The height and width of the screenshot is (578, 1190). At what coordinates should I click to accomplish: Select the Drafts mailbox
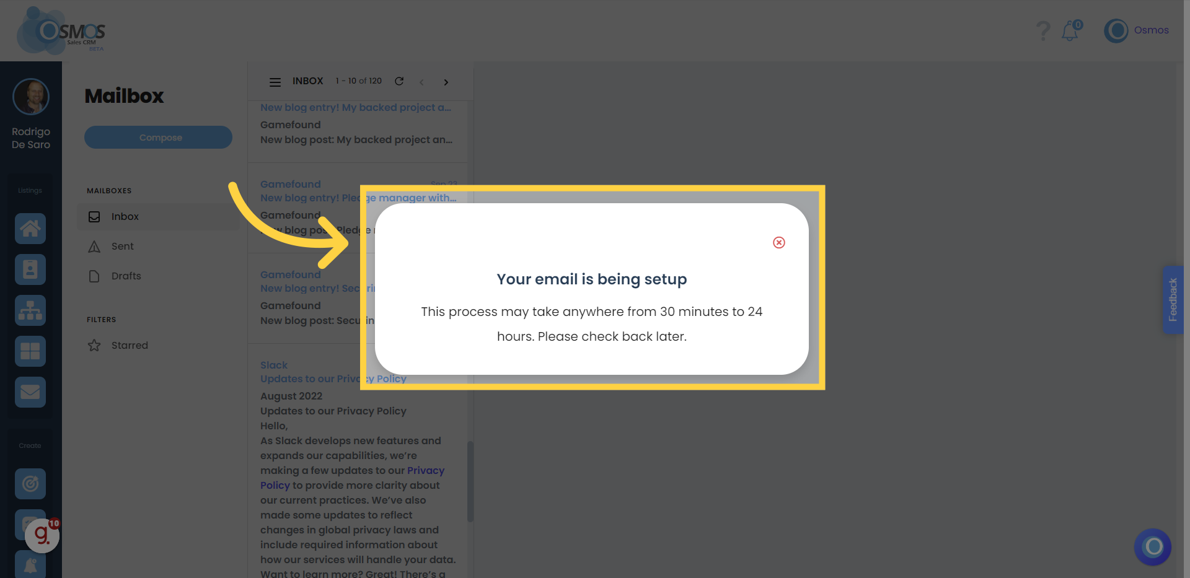click(x=158, y=276)
